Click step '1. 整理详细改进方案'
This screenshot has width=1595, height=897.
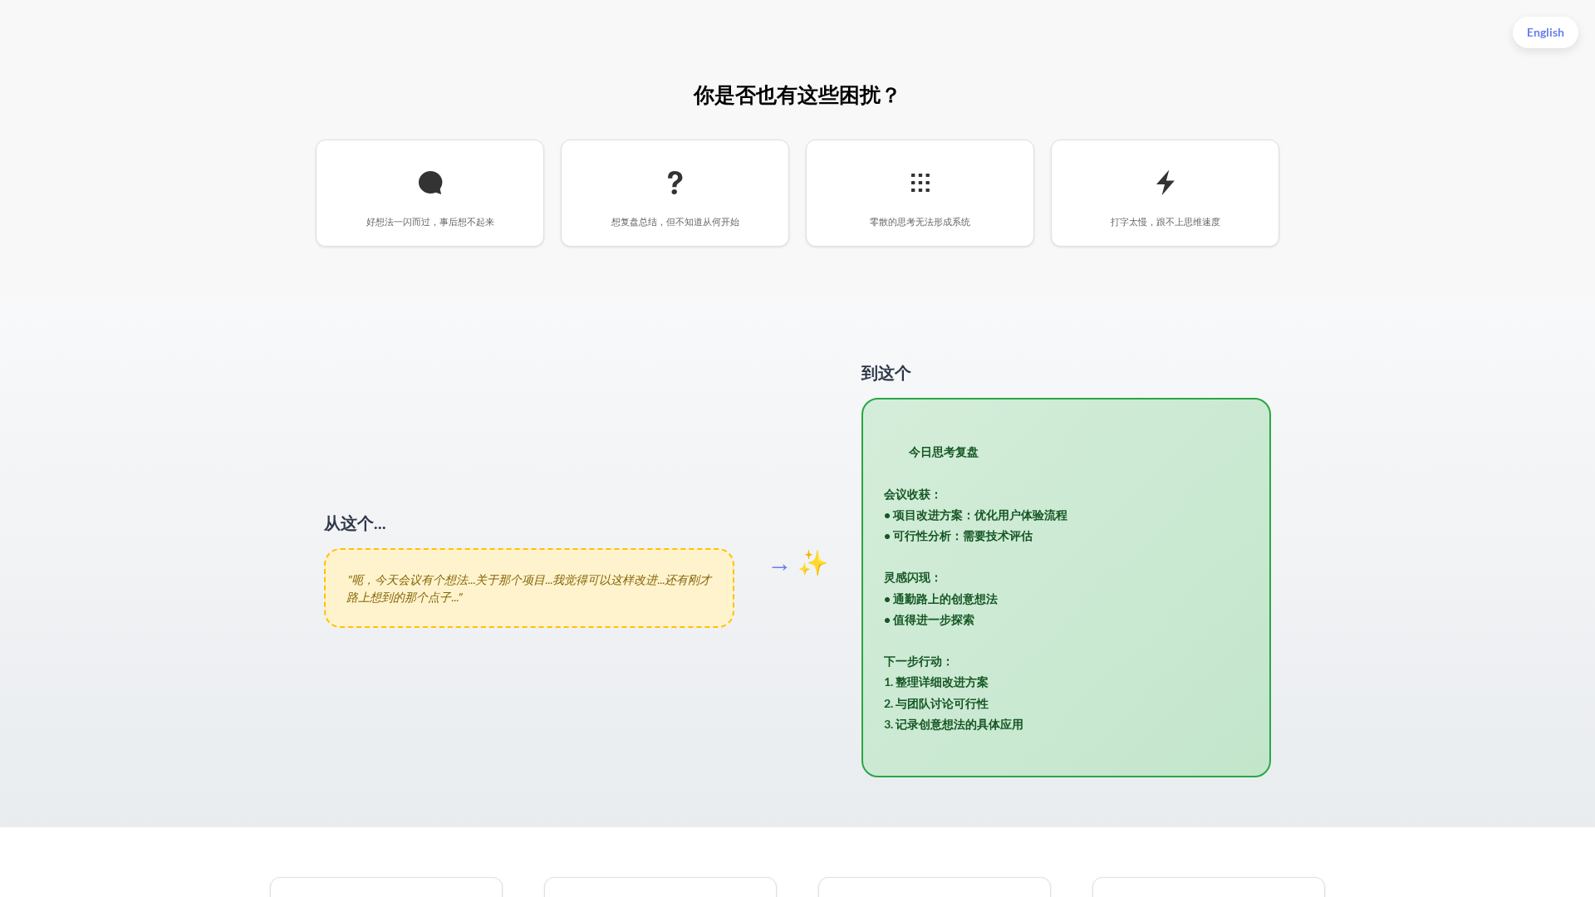pyautogui.click(x=935, y=683)
